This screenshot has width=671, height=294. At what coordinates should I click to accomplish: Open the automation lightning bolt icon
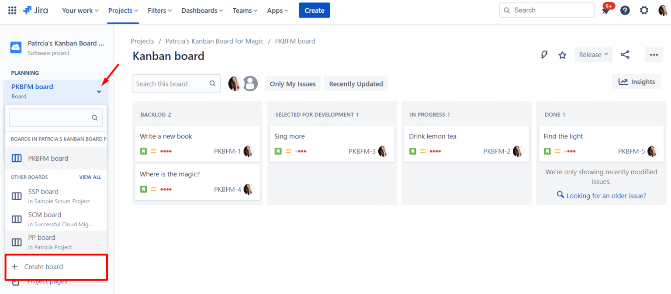pyautogui.click(x=544, y=54)
